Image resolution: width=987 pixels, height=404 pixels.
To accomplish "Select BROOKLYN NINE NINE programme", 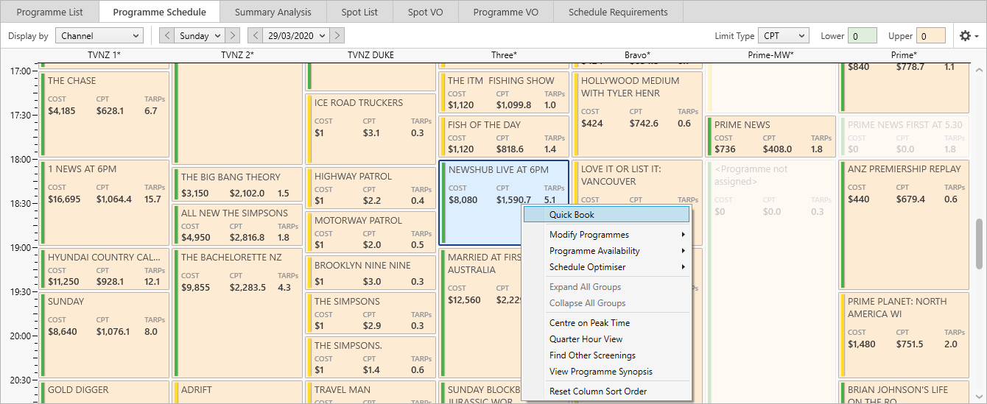I will click(x=370, y=272).
